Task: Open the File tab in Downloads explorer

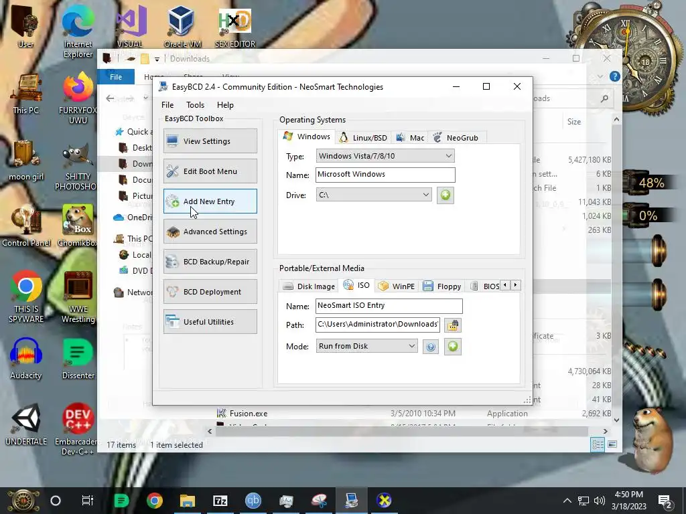Action: tap(115, 77)
